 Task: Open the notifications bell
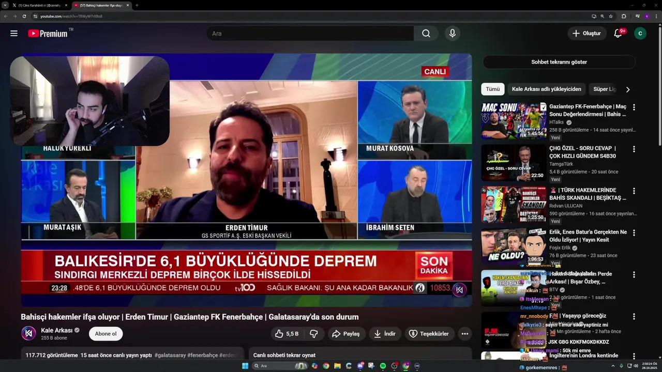click(618, 33)
